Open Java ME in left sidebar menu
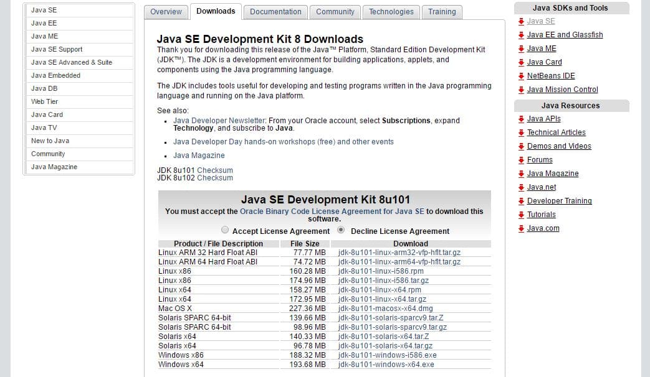Screen dimensions: 650x377 pos(79,37)
